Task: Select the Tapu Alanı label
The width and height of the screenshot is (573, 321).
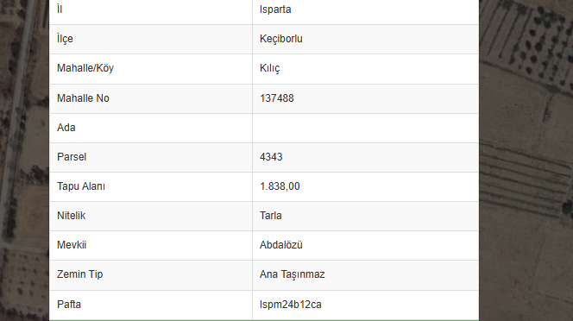Action: pyautogui.click(x=81, y=186)
